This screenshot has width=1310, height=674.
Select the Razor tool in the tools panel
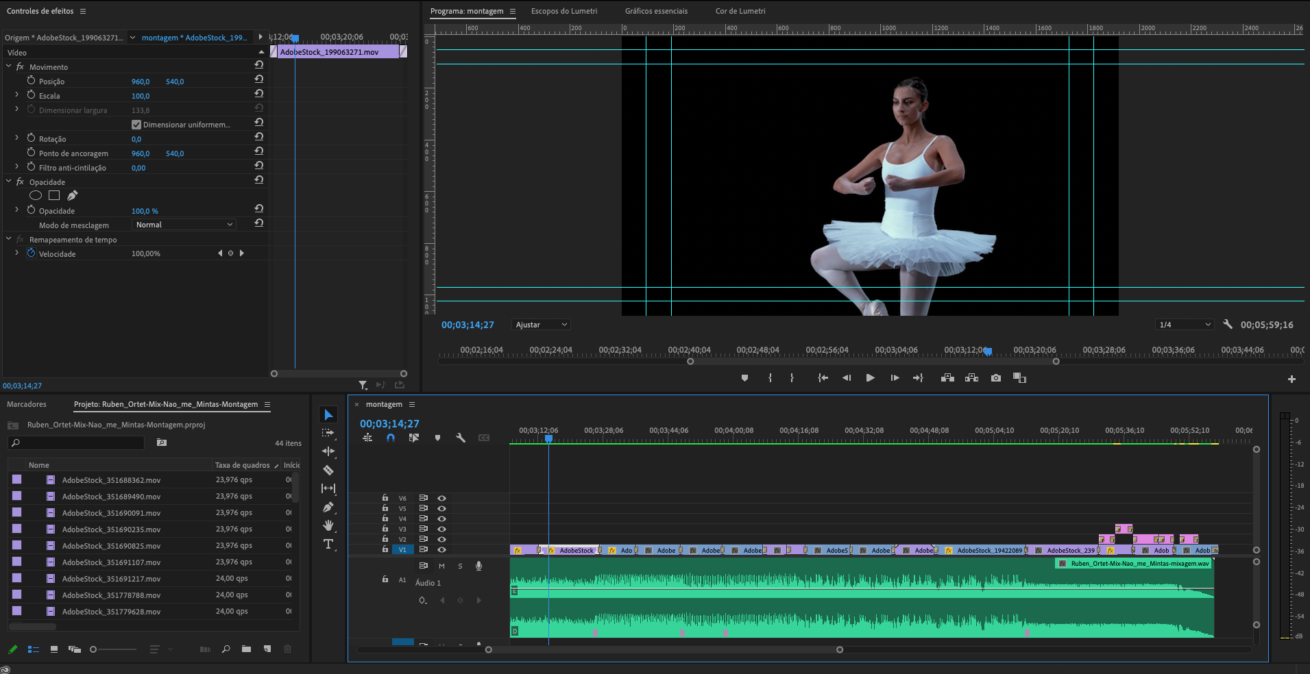click(x=328, y=470)
